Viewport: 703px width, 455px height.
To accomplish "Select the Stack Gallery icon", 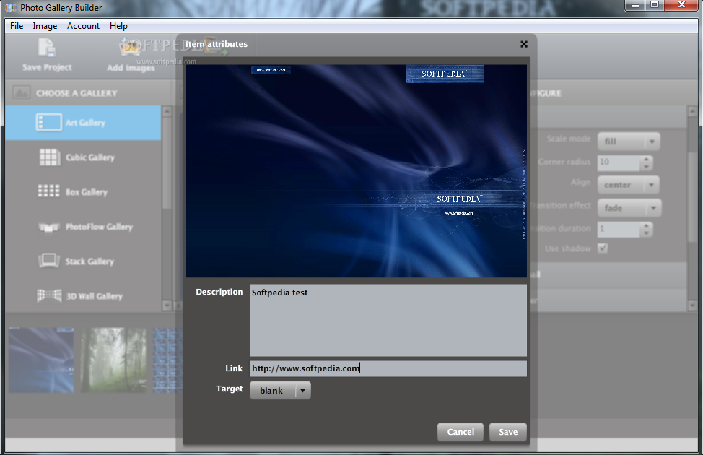I will [48, 261].
